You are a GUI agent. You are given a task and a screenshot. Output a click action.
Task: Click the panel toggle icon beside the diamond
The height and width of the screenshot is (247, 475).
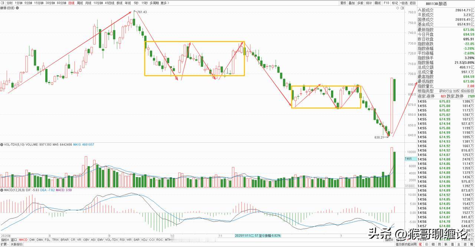[x=402, y=8]
